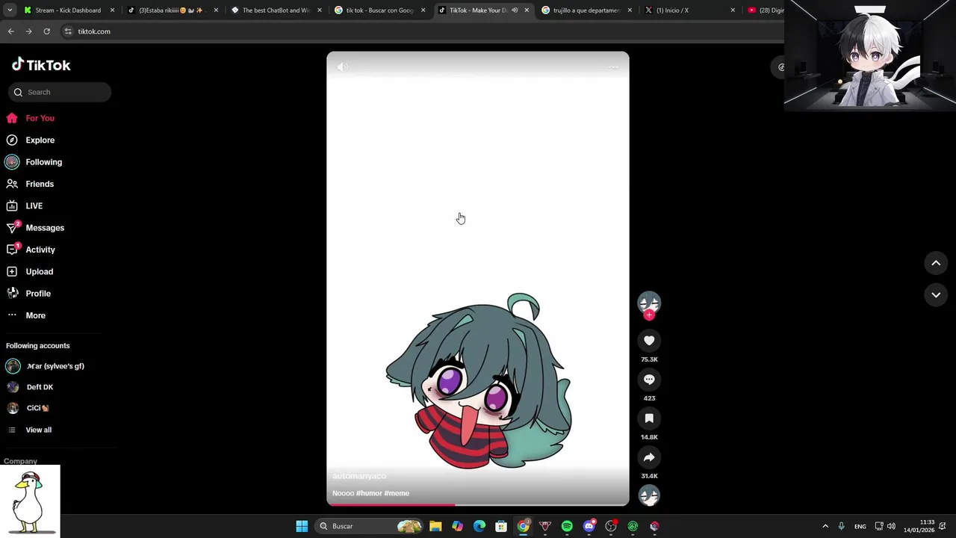Click the #meme hashtag
Image resolution: width=956 pixels, height=538 pixels.
coord(397,493)
